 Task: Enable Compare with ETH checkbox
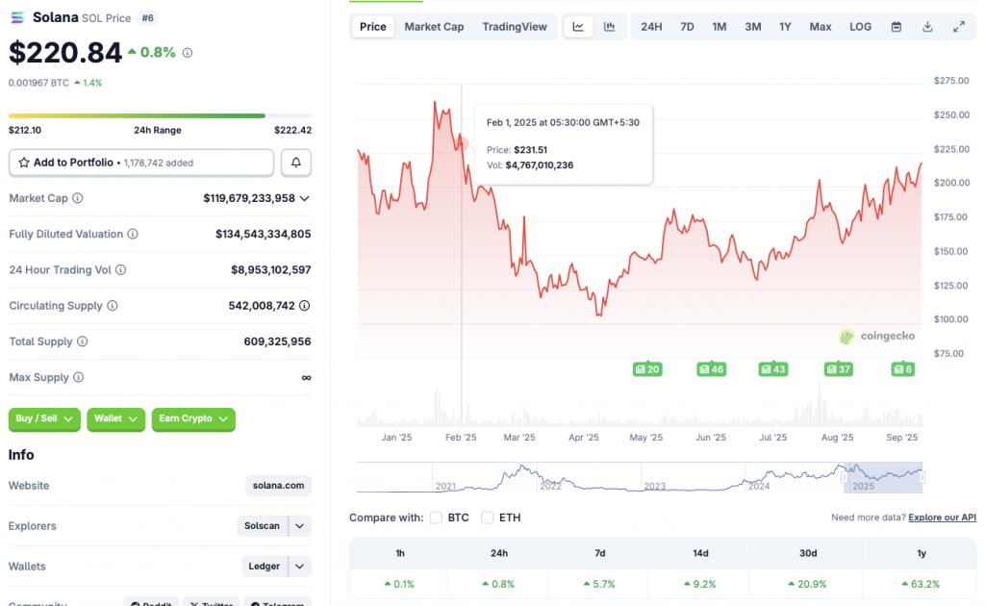488,518
